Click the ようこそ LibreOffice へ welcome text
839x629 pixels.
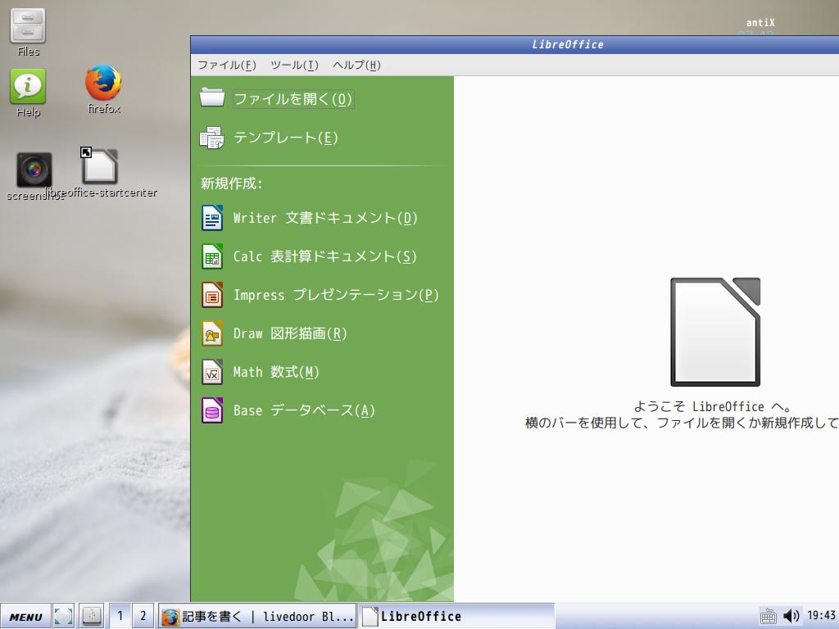pos(713,406)
